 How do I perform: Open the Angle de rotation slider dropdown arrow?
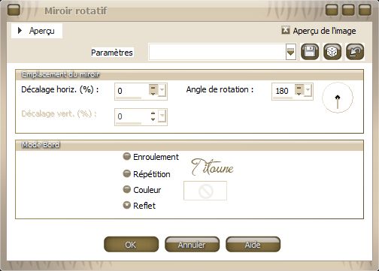308,90
